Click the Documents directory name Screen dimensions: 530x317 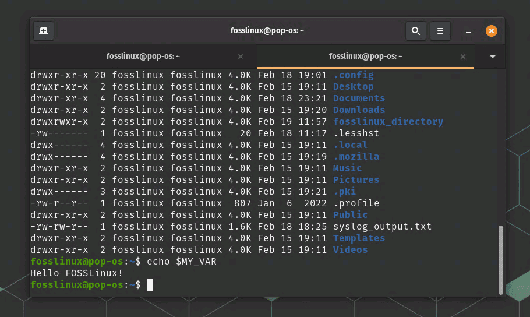359,98
